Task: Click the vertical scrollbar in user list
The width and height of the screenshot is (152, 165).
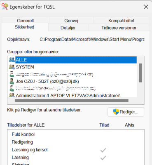Action: click(x=140, y=73)
